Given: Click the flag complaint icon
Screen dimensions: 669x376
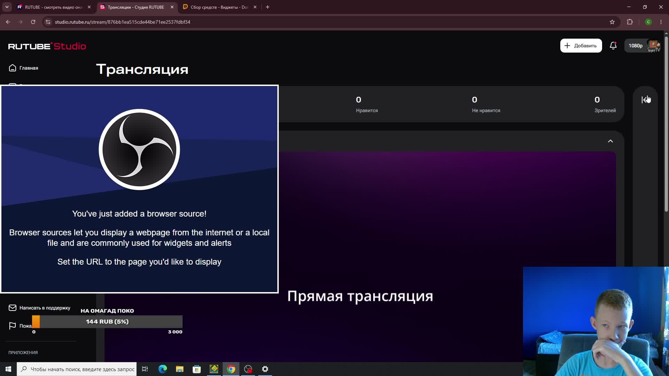Looking at the screenshot, I should [x=13, y=326].
